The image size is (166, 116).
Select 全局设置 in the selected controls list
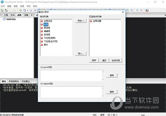pyautogui.click(x=97, y=21)
